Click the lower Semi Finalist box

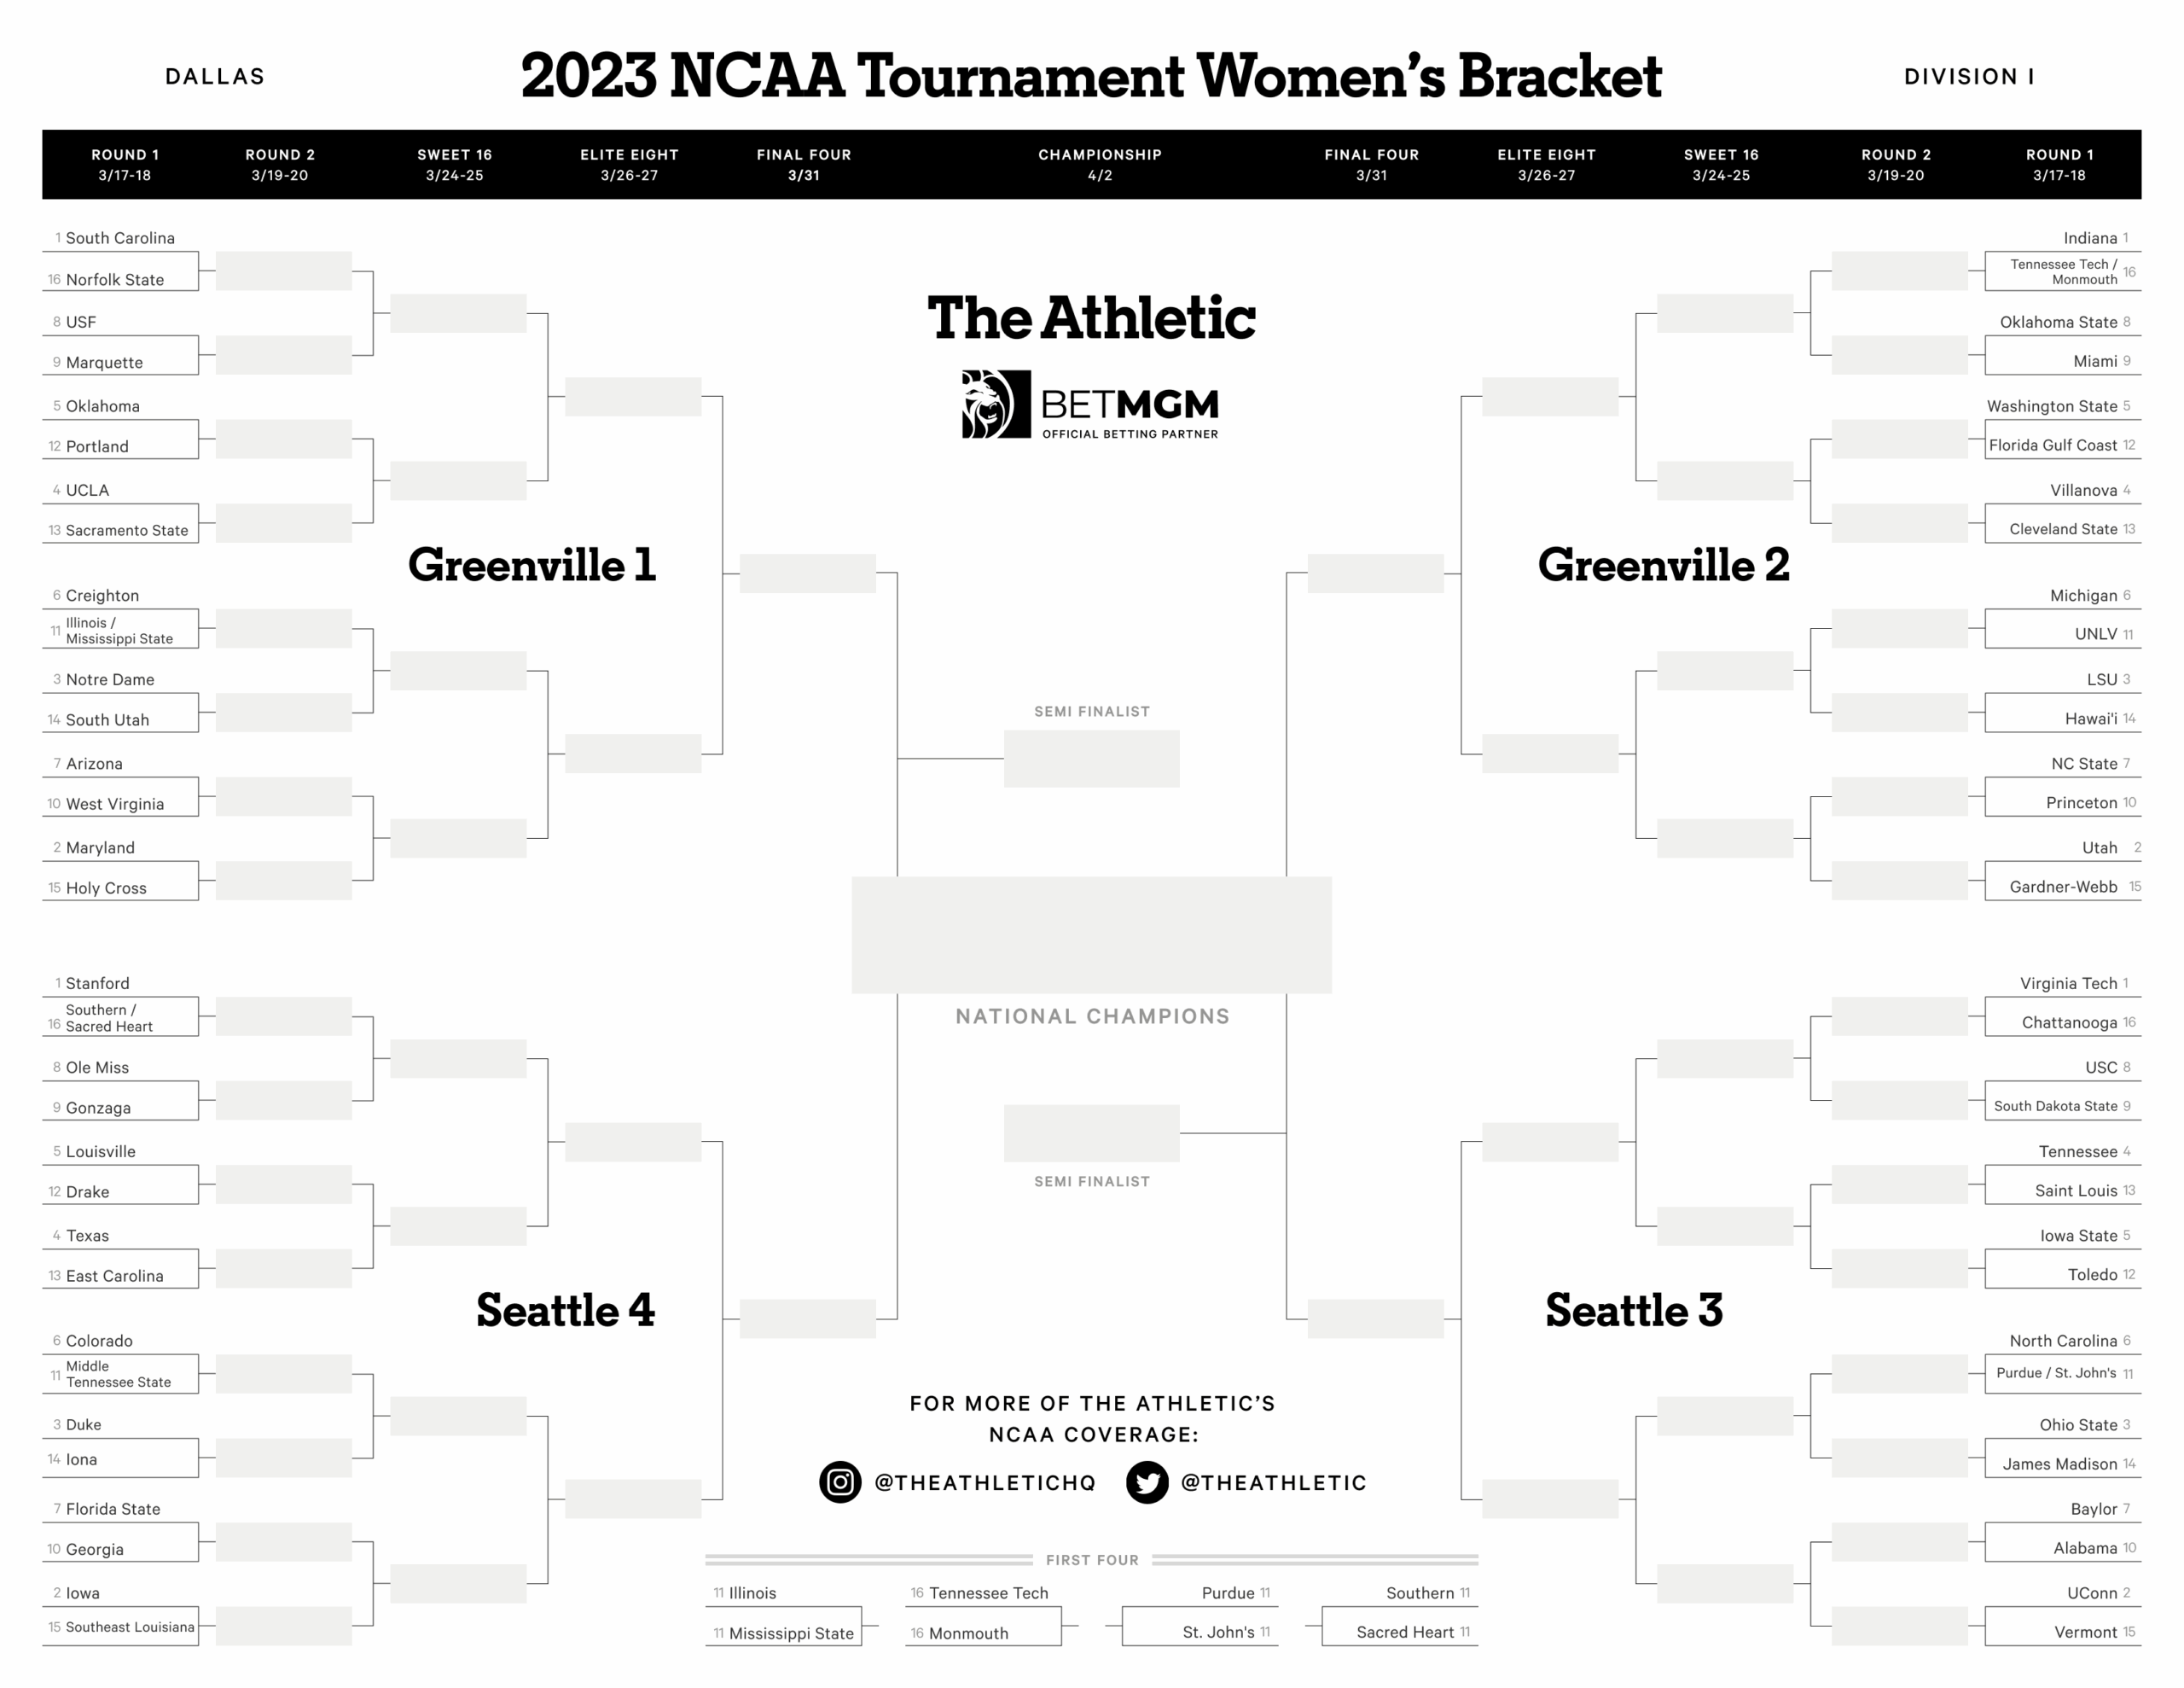(1091, 1132)
